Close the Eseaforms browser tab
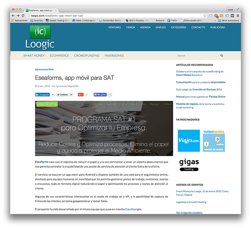The image size is (251, 228). point(56,10)
